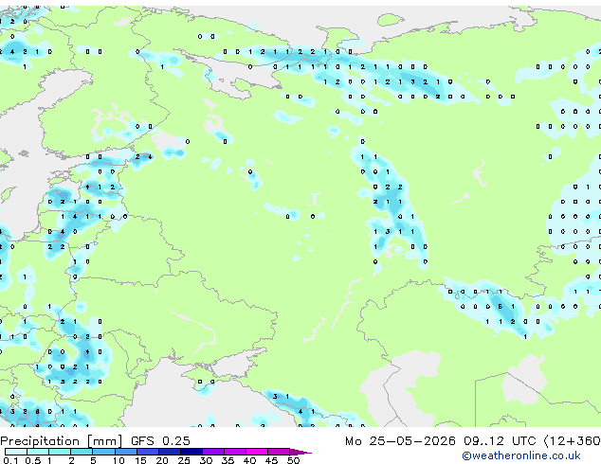
Task: Click the '50' legend label
Action: pyautogui.click(x=294, y=460)
